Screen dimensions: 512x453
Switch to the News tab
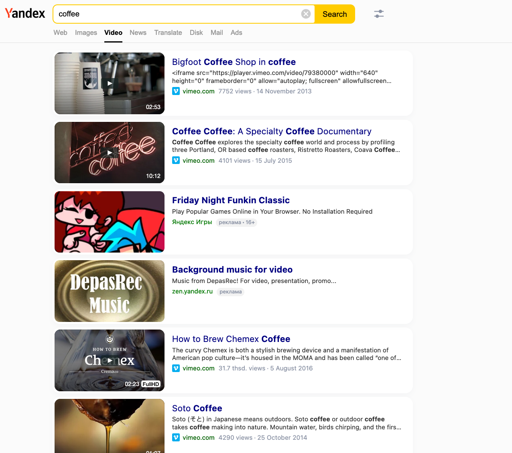click(x=138, y=32)
